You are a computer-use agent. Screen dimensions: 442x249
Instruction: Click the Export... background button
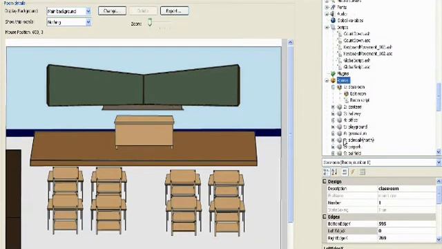pos(174,11)
